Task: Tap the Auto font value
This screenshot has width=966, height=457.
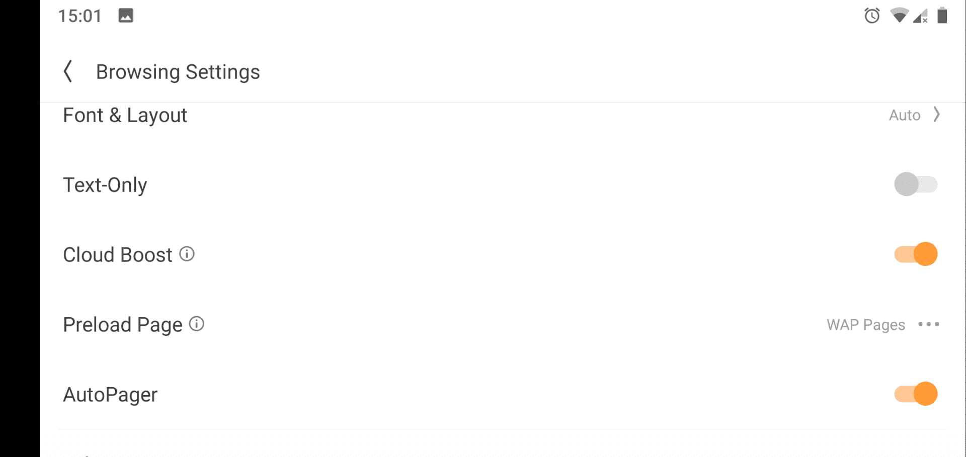Action: pos(904,115)
